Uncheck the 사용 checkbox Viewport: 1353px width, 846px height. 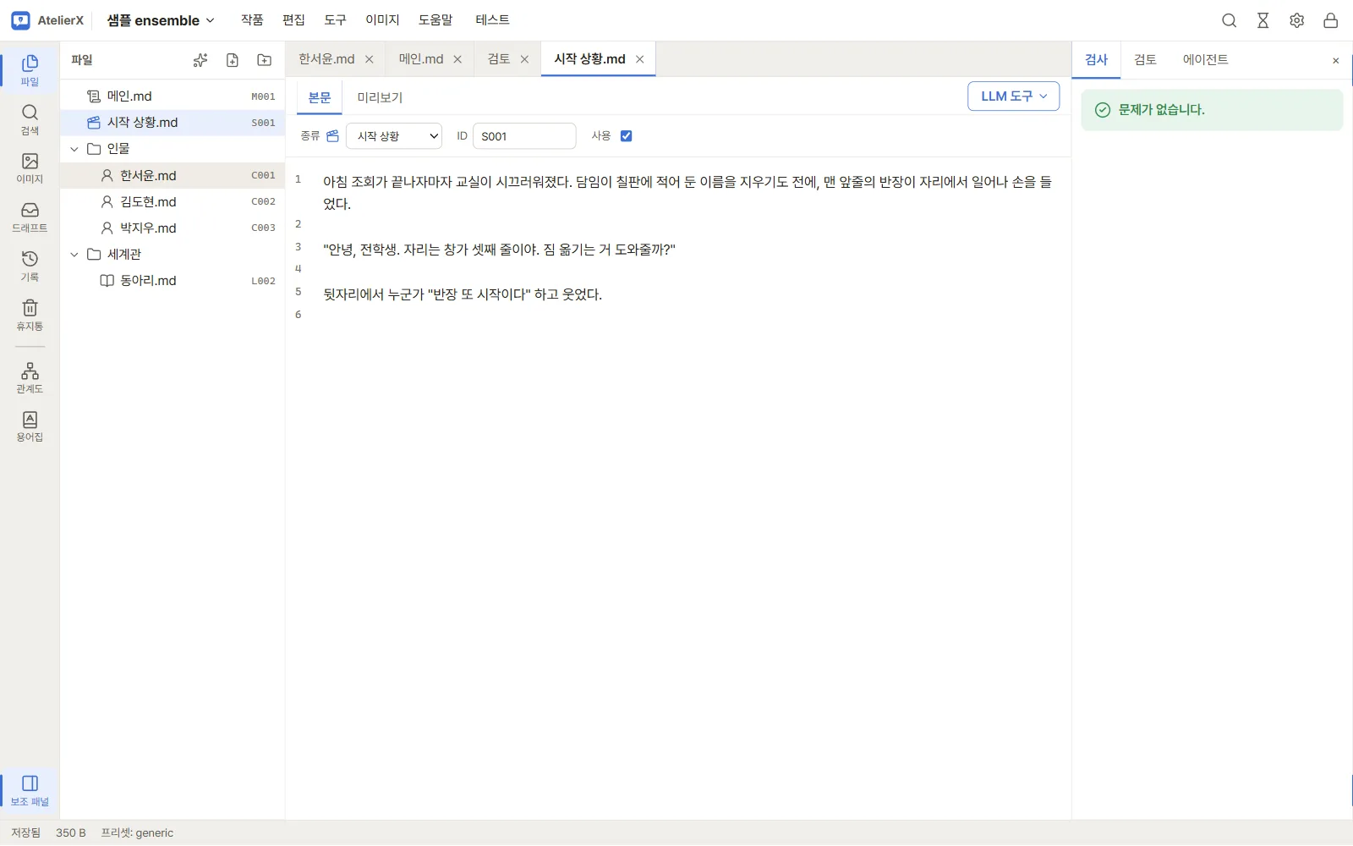pyautogui.click(x=627, y=136)
